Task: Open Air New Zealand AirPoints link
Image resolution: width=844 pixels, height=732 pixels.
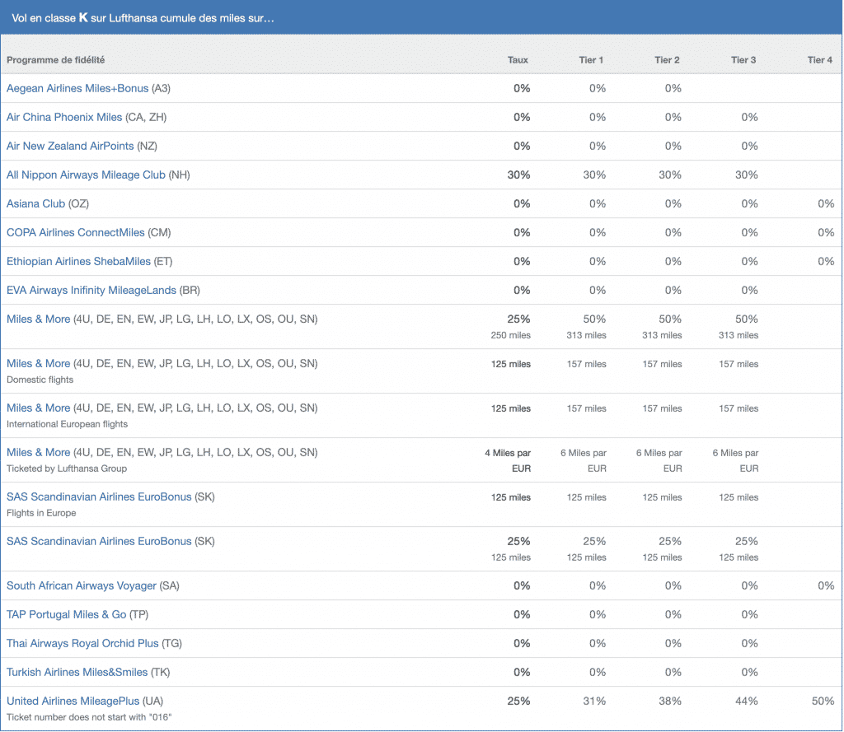Action: click(70, 147)
